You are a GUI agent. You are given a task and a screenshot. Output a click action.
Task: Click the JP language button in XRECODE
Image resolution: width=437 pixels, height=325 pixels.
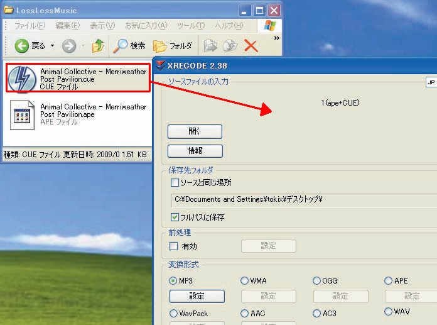[x=431, y=82]
